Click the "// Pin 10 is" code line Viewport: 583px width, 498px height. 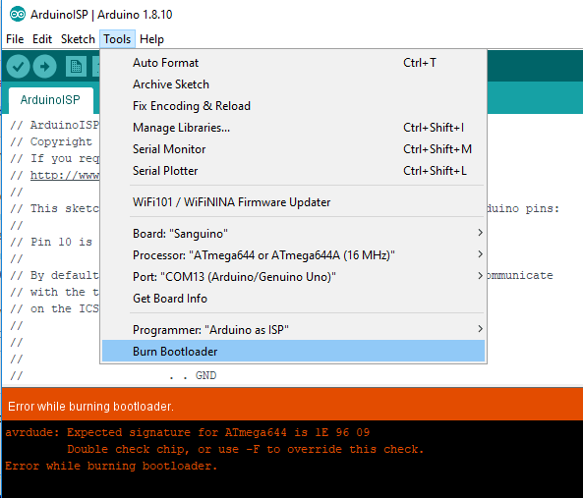[x=51, y=243]
